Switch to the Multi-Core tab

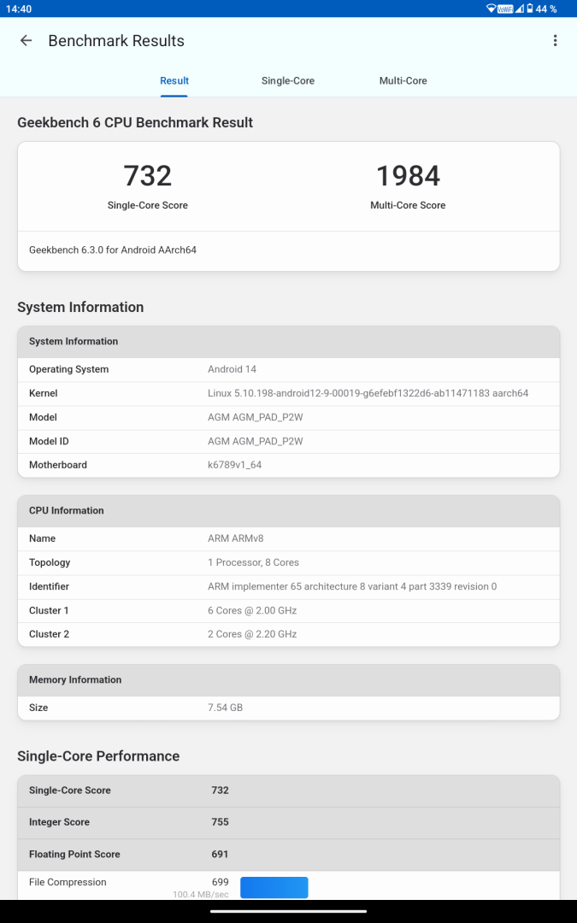(x=403, y=80)
